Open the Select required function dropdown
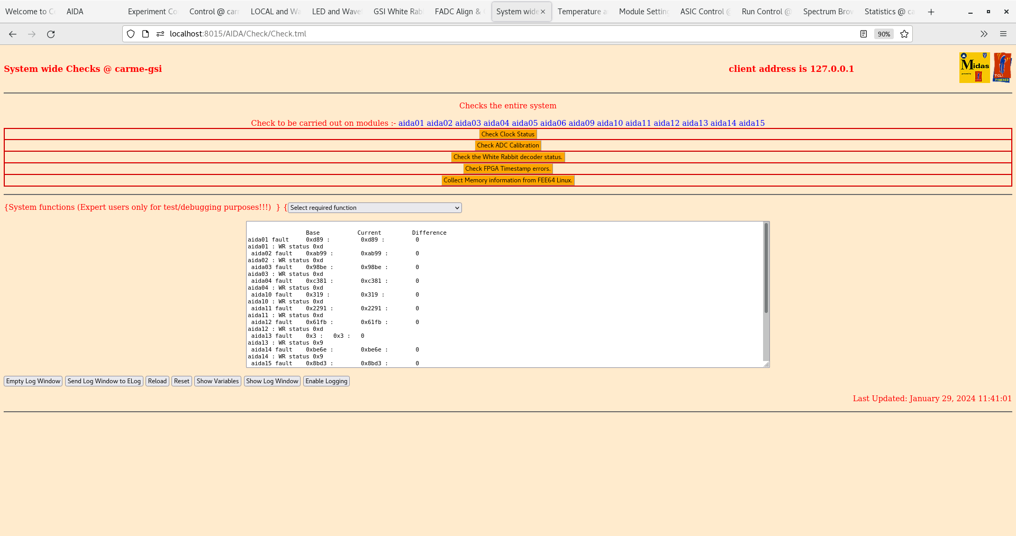1016x536 pixels. (x=374, y=208)
